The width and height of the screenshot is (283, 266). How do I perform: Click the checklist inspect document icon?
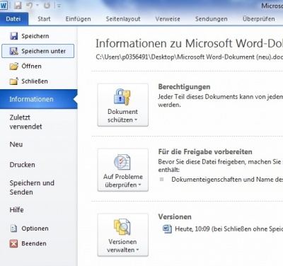(122, 162)
